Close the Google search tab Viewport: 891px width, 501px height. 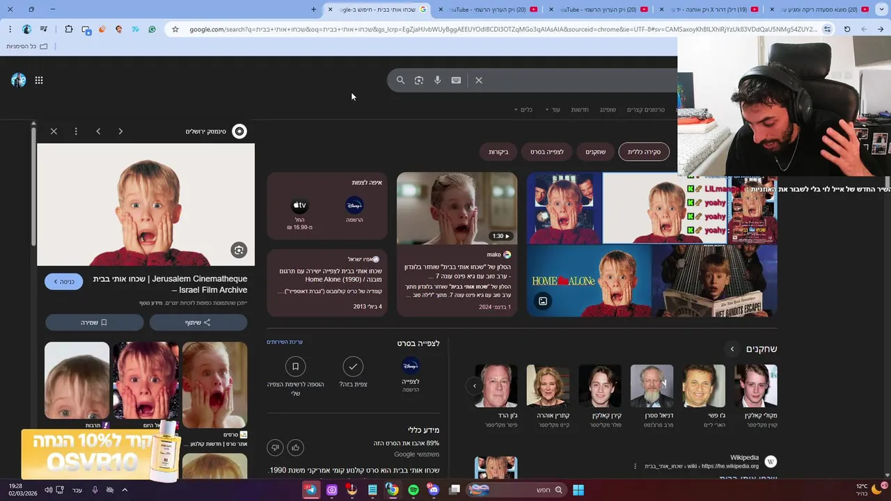(330, 9)
